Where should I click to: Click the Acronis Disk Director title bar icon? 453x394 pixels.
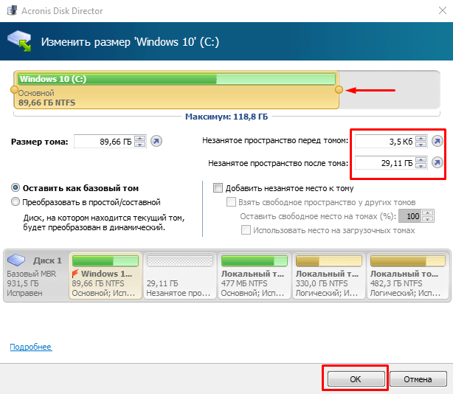(12, 10)
